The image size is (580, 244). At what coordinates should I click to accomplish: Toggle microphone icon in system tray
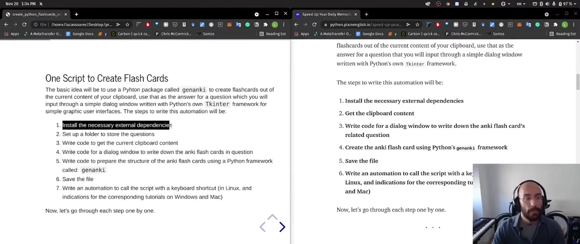coord(554,4)
